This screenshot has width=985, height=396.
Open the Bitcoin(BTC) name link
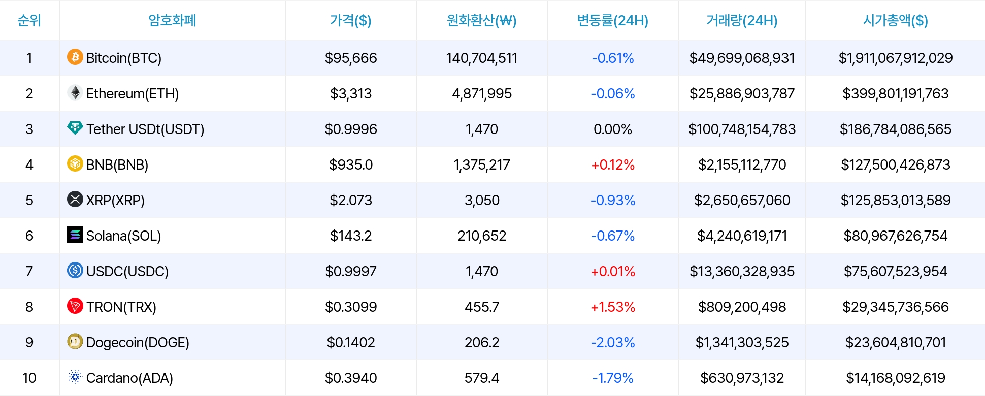124,58
